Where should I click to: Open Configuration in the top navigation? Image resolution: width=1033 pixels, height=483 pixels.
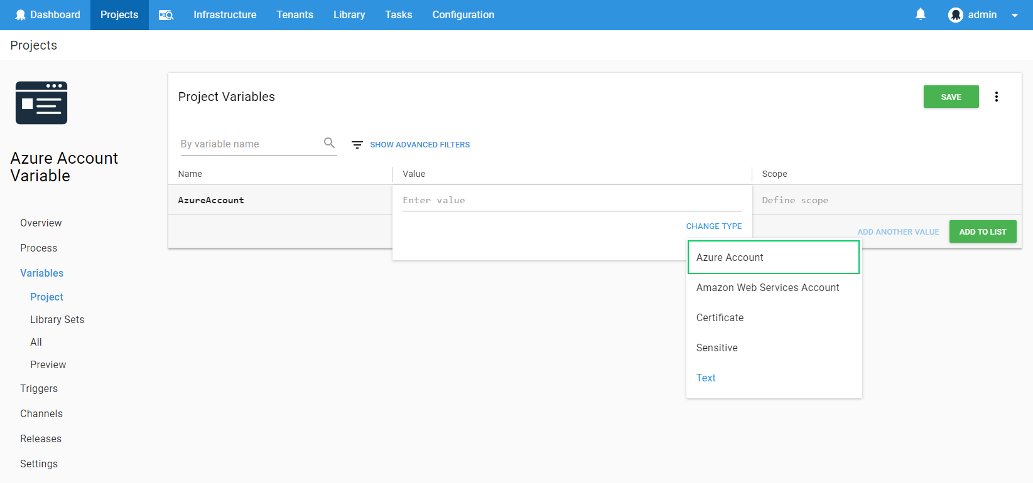pyautogui.click(x=463, y=15)
